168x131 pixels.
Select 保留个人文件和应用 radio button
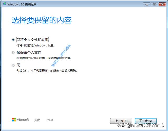click(13, 40)
